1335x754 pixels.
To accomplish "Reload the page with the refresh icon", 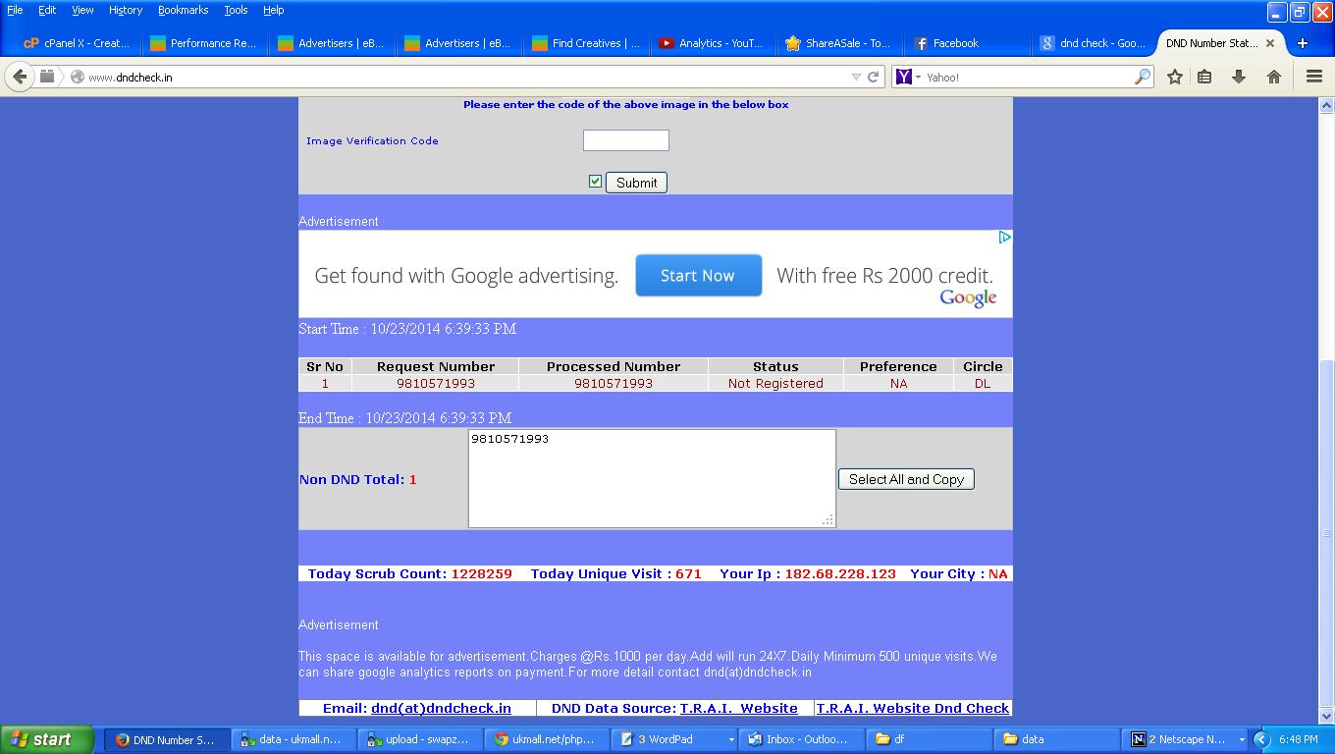I will (873, 77).
